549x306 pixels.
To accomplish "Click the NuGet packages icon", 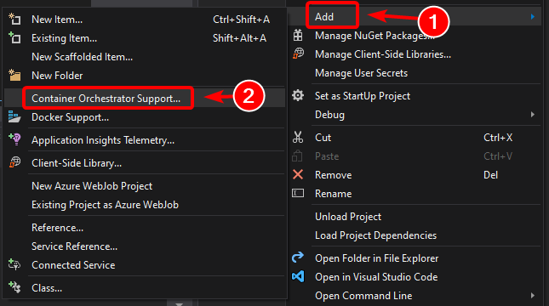I will pos(298,36).
